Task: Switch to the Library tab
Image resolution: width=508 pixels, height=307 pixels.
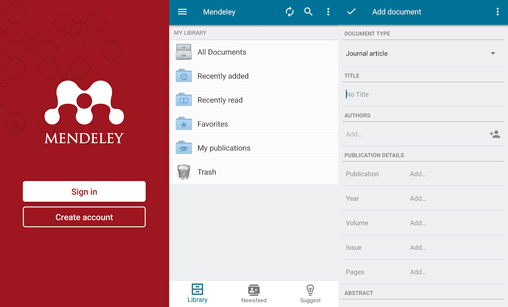Action: 197,293
